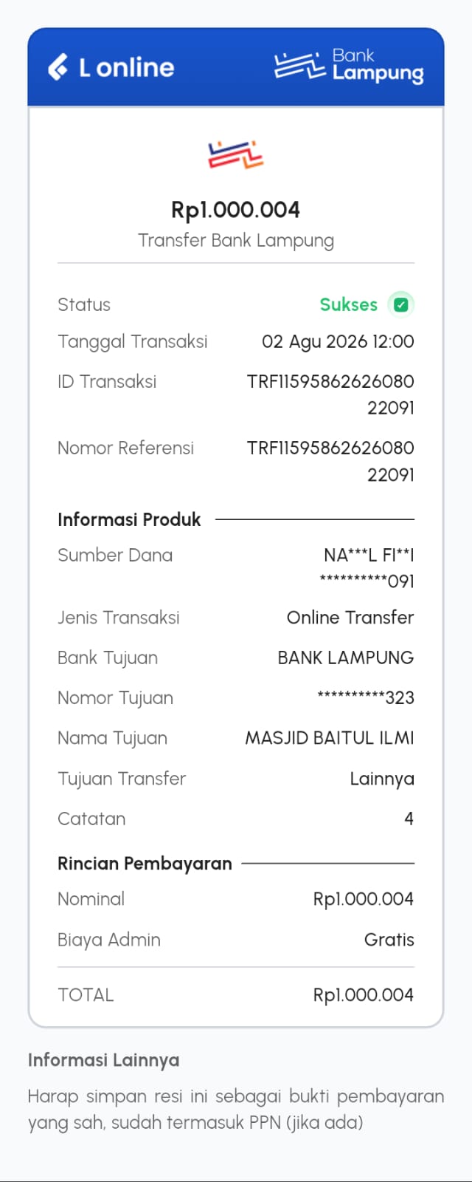Click the Informasi Produk section header
The image size is (472, 1182).
(129, 519)
